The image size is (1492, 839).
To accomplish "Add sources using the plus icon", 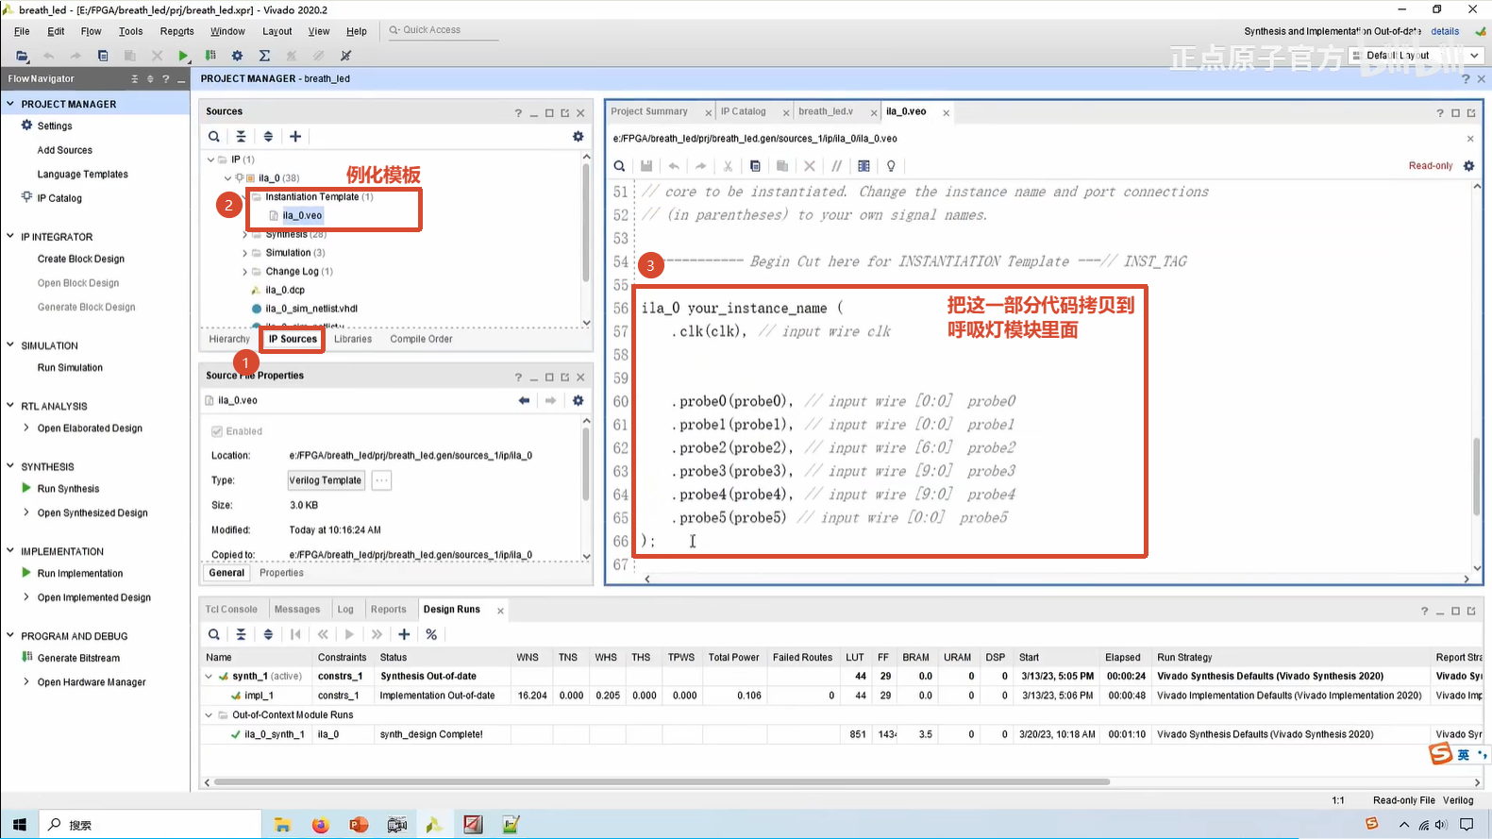I will click(x=295, y=137).
